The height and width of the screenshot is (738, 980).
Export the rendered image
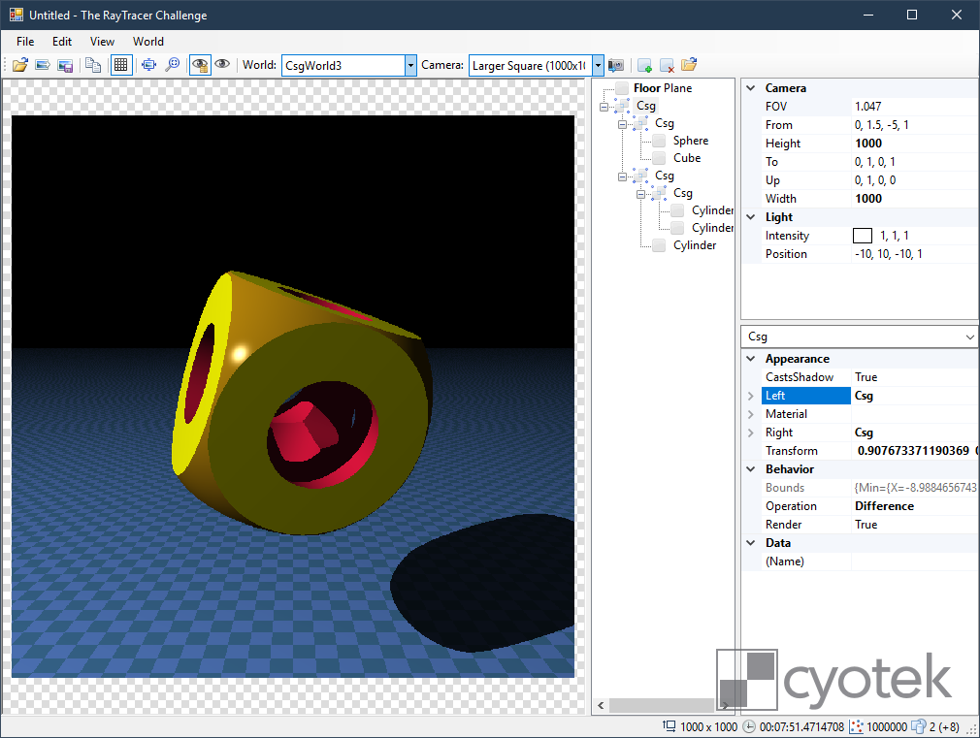(x=42, y=65)
